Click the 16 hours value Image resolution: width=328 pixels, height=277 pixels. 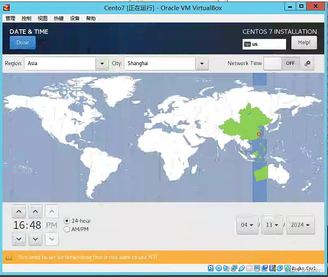[x=19, y=225]
